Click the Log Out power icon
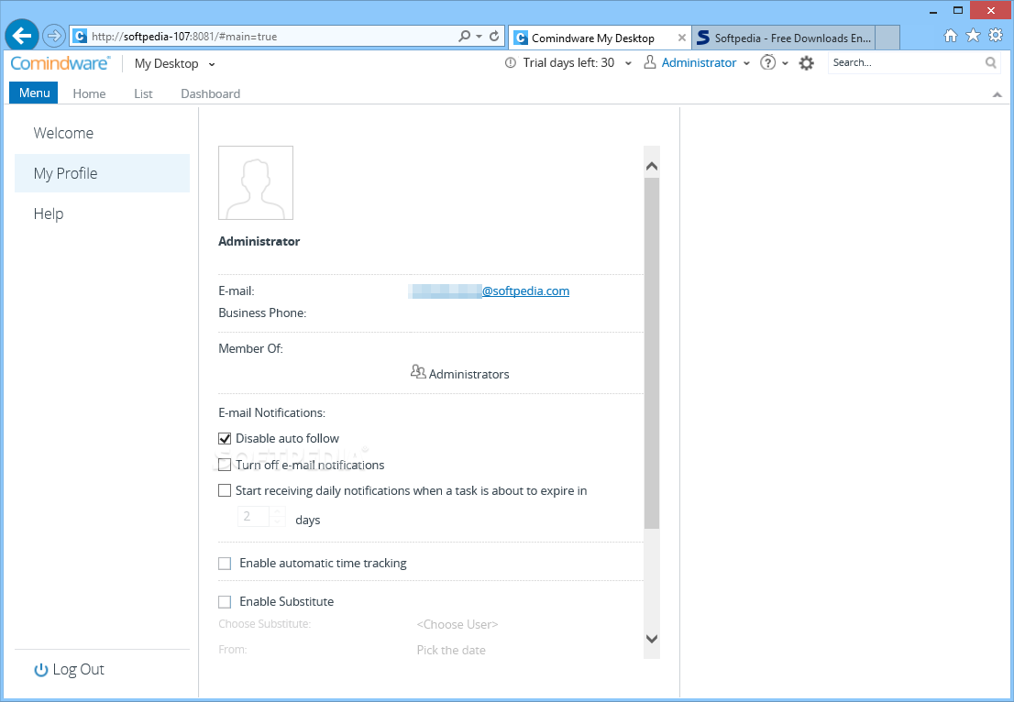This screenshot has height=702, width=1014. (40, 670)
